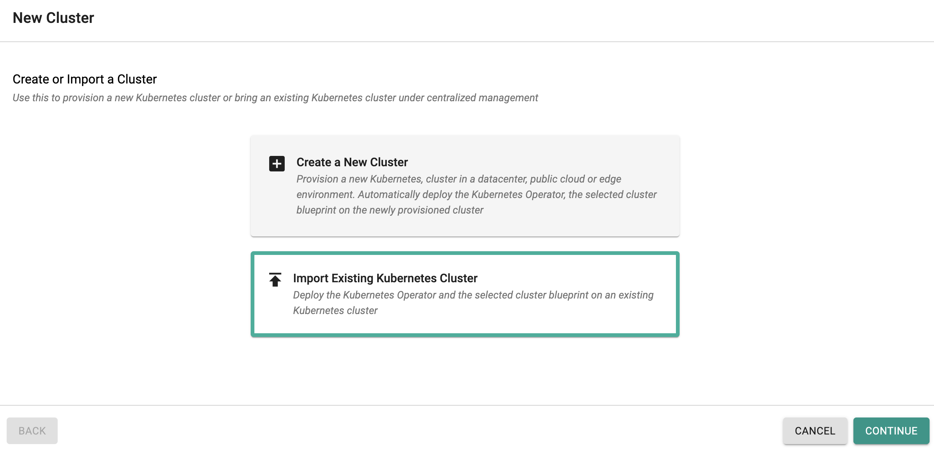This screenshot has width=934, height=450.
Task: Click the plus icon for new cluster
Action: point(277,163)
